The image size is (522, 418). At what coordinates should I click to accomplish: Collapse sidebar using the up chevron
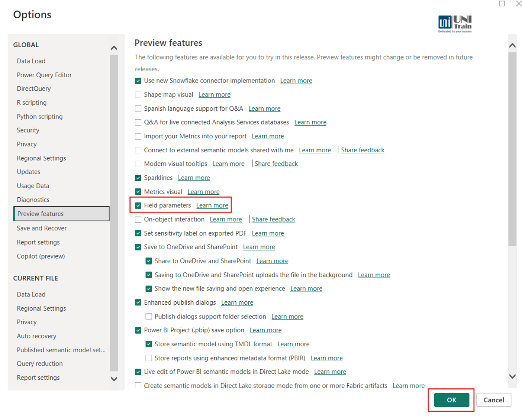coord(114,48)
